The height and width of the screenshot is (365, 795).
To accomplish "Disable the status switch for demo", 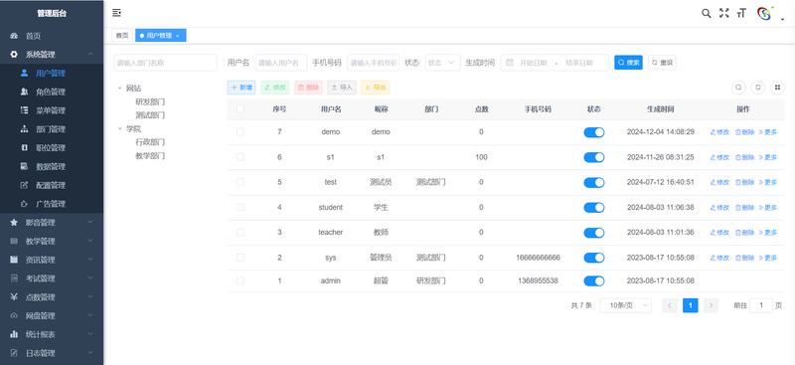I will (593, 132).
